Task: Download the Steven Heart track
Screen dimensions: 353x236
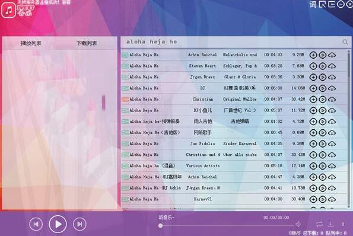Action: click(332, 66)
